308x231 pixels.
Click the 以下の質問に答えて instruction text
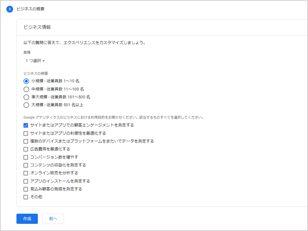[85, 43]
